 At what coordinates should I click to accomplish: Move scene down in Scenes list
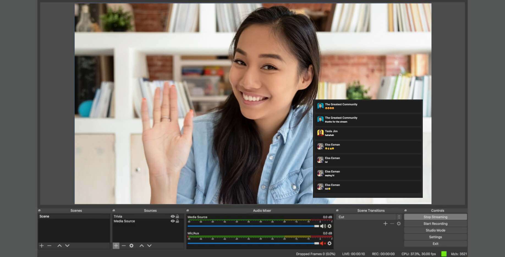pos(67,245)
